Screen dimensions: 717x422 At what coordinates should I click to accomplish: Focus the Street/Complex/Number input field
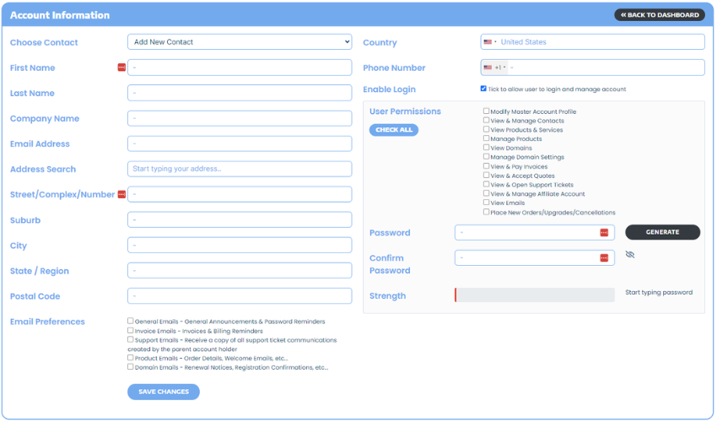pos(240,194)
